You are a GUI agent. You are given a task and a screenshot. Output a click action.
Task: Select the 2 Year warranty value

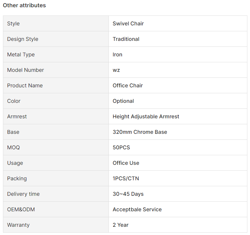pos(120,225)
